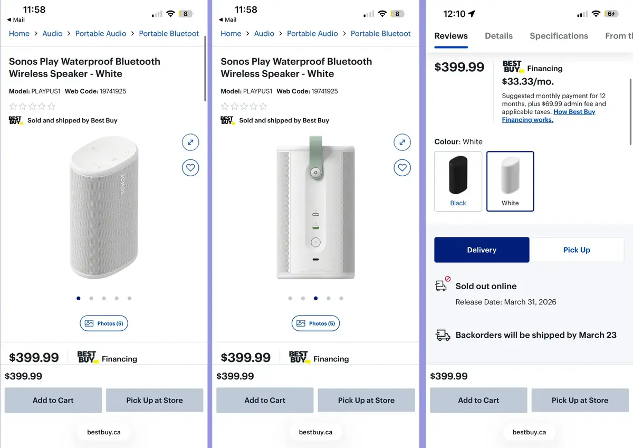Choose the Black colour swatch

pyautogui.click(x=458, y=182)
